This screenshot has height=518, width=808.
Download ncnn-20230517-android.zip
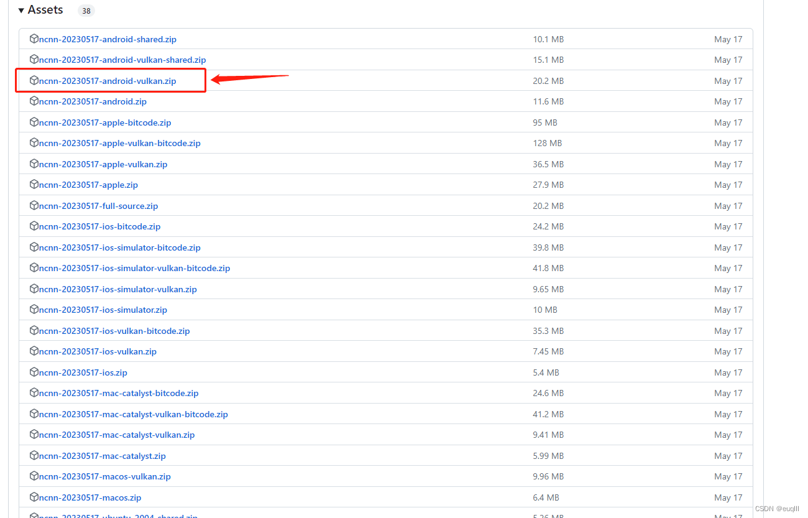click(93, 101)
